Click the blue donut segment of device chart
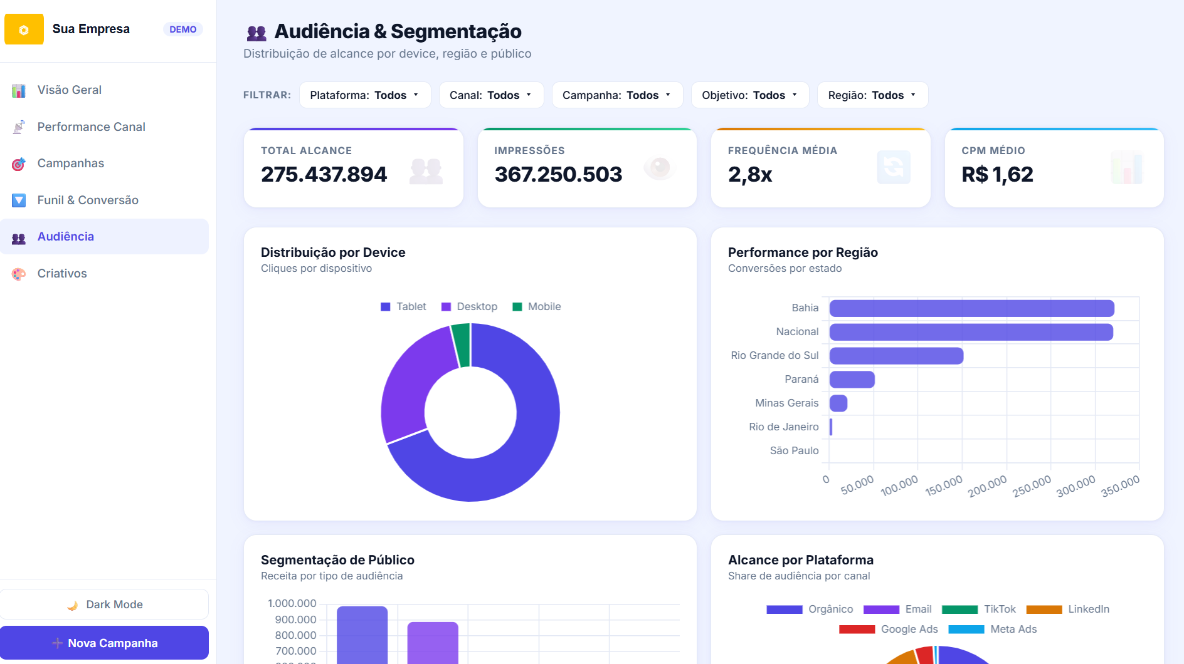Screen dimensions: 1184x664 coord(527,451)
